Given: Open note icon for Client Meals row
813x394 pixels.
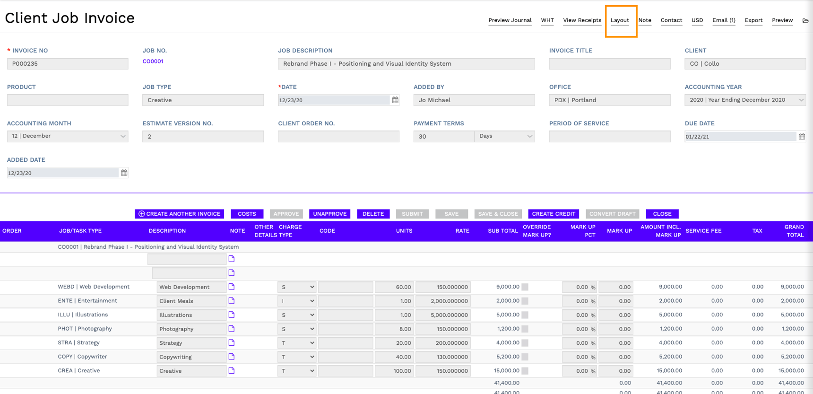Looking at the screenshot, I should 232,301.
